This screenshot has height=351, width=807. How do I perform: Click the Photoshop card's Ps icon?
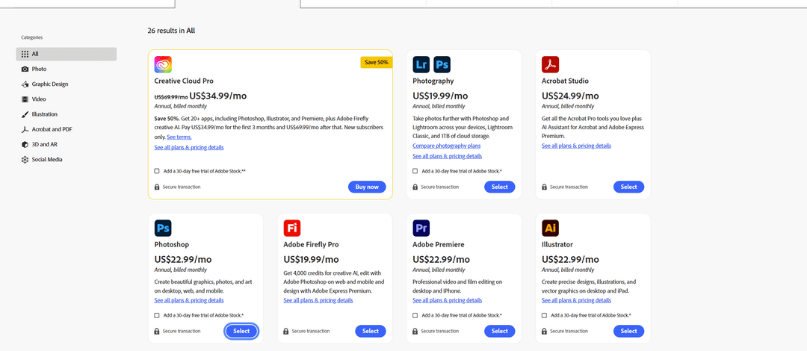pos(163,228)
